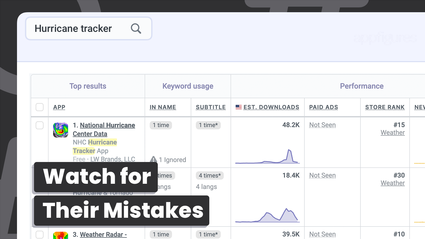Image resolution: width=425 pixels, height=239 pixels.
Task: Click the #15 store rank value
Action: click(399, 125)
